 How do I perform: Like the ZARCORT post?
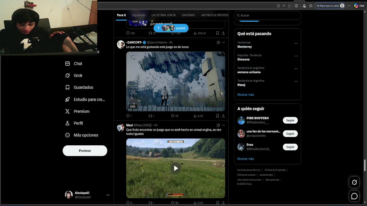point(174,116)
